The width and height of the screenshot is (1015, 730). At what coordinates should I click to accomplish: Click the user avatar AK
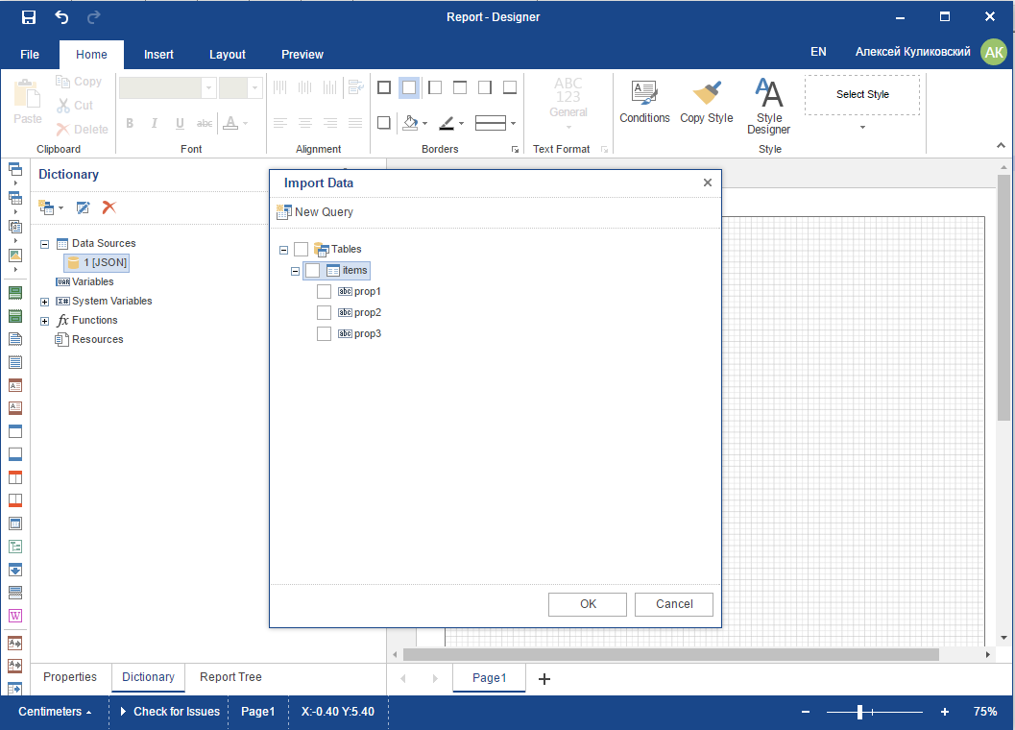point(994,53)
